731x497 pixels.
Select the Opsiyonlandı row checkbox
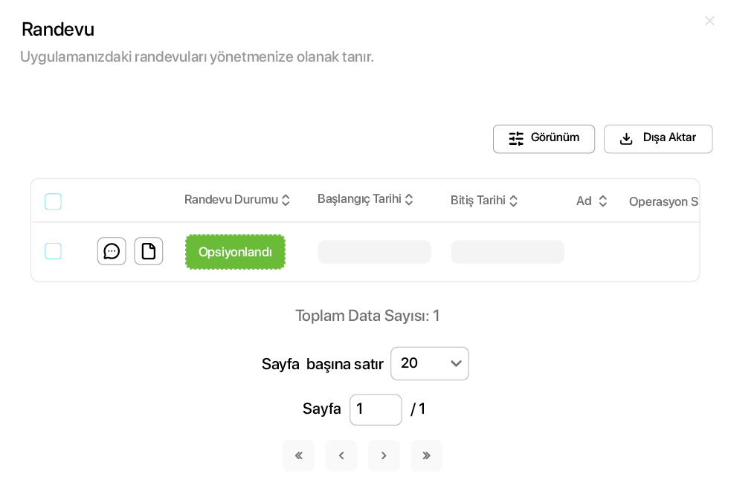(53, 251)
